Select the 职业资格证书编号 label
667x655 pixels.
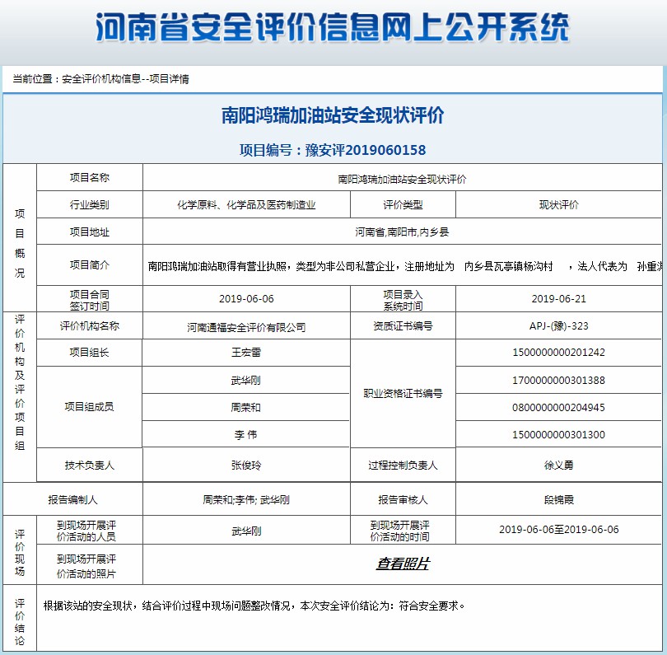coord(403,393)
